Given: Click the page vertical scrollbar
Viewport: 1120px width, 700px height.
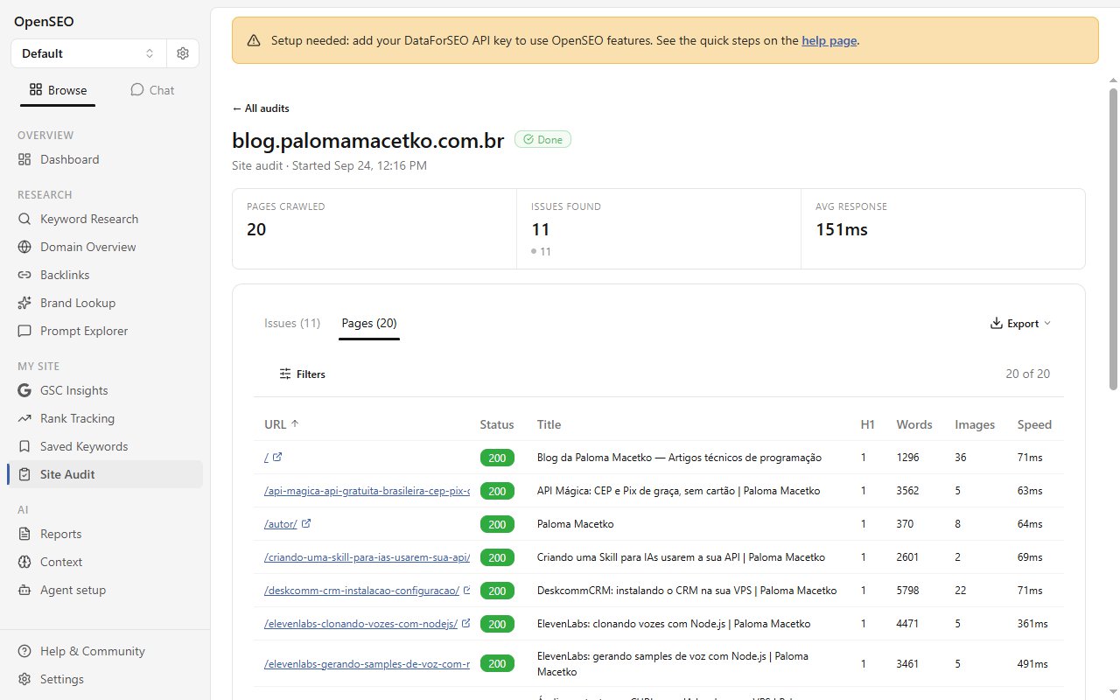Looking at the screenshot, I should [x=1114, y=238].
